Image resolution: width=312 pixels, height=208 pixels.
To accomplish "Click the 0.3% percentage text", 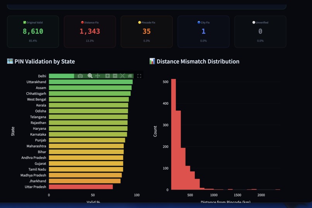I will [x=147, y=41].
